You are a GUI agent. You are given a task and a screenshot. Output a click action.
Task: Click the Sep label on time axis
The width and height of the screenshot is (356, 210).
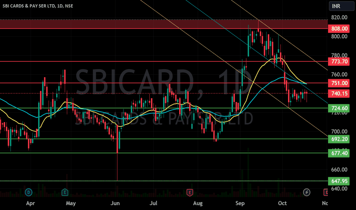pyautogui.click(x=240, y=204)
